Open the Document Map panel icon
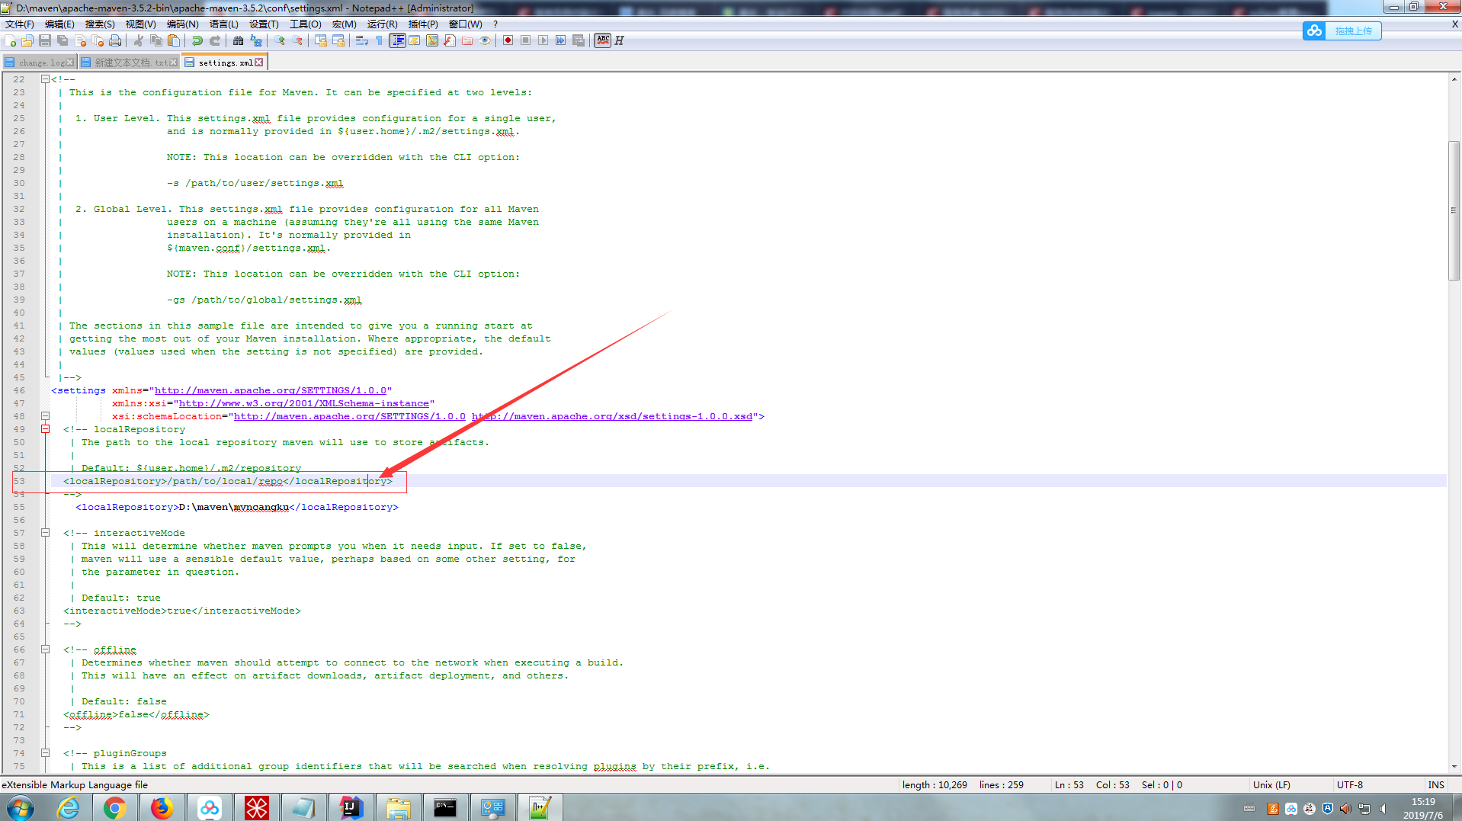The height and width of the screenshot is (821, 1462). [432, 40]
